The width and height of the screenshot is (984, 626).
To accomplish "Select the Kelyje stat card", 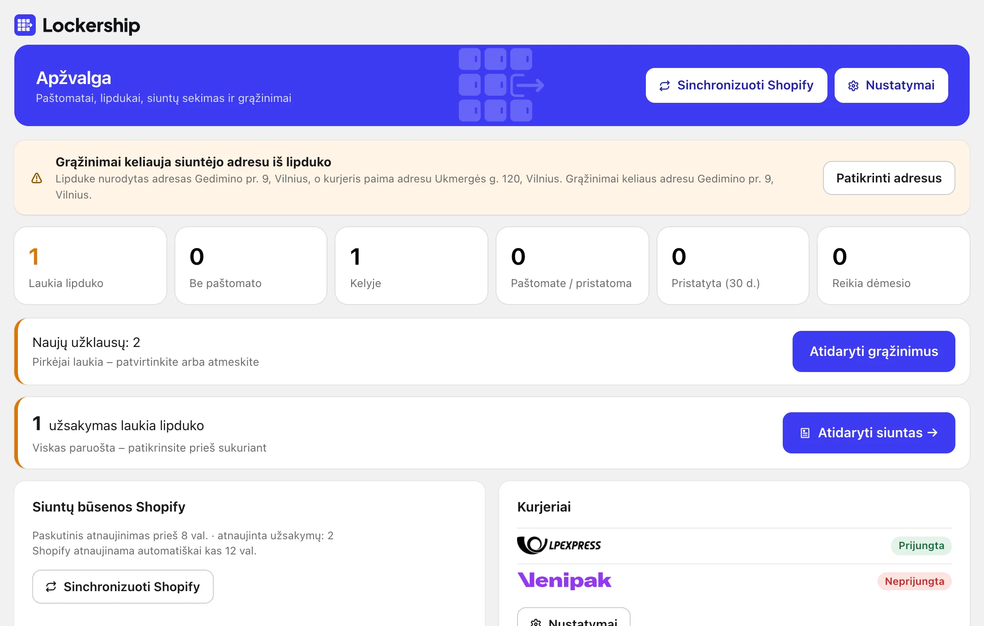I will pyautogui.click(x=411, y=266).
